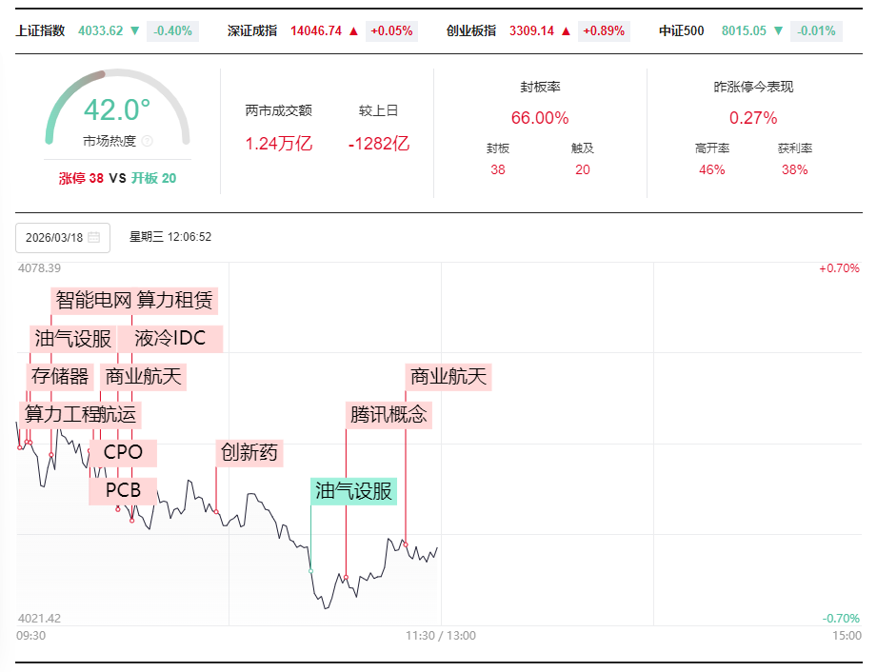Open the 上证指数 index name
Screen dimensions: 877x672
pos(40,30)
